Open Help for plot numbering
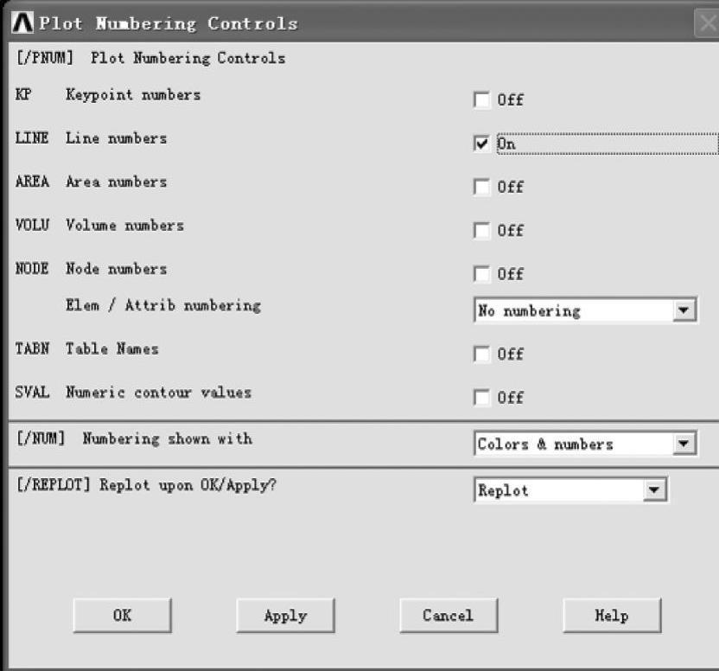This screenshot has width=719, height=671. coord(611,616)
